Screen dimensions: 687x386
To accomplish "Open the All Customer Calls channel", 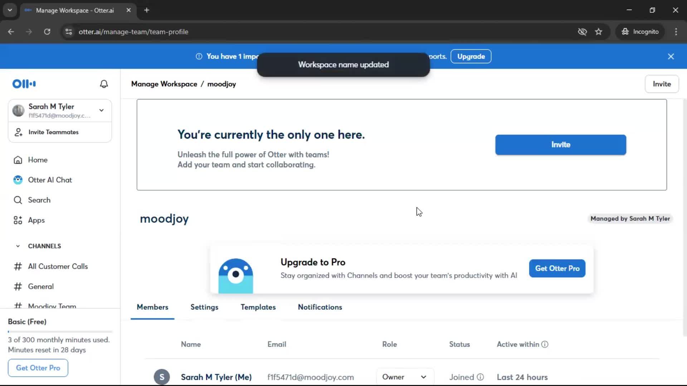I will (58, 266).
